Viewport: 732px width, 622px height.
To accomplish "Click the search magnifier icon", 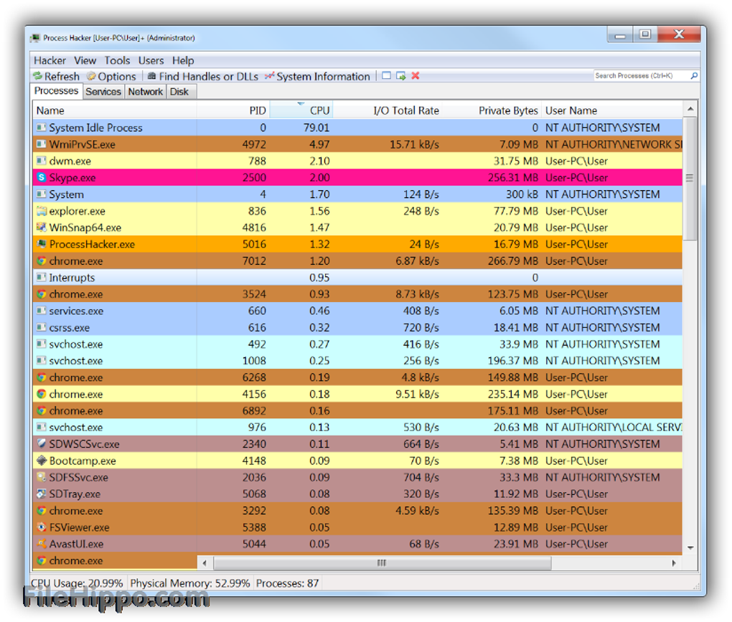I will point(694,76).
